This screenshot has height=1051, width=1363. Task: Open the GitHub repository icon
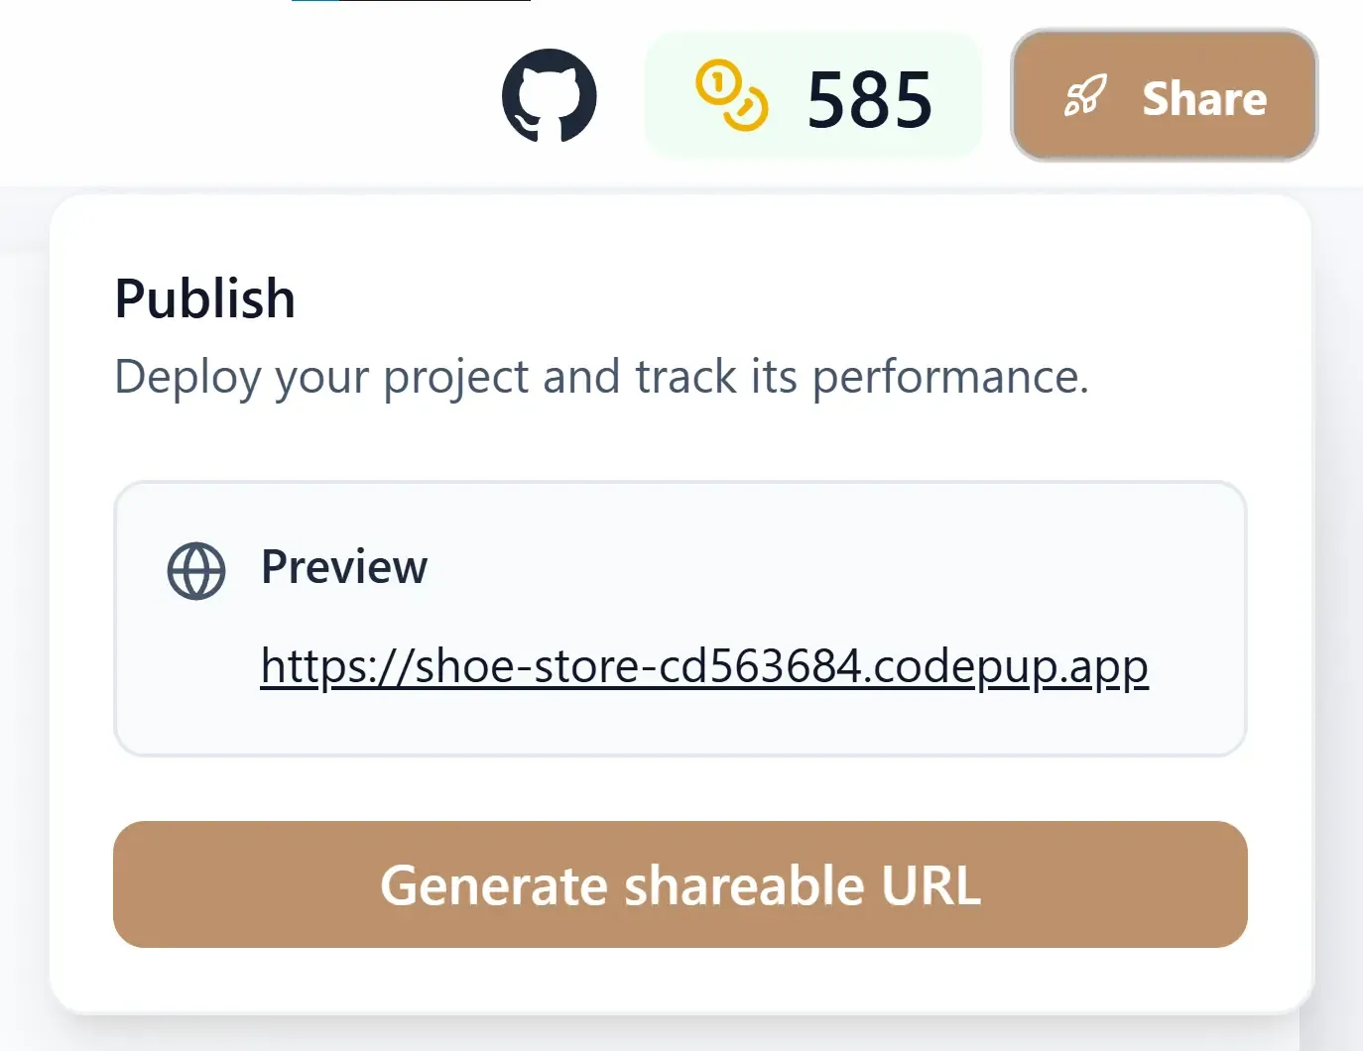(549, 96)
